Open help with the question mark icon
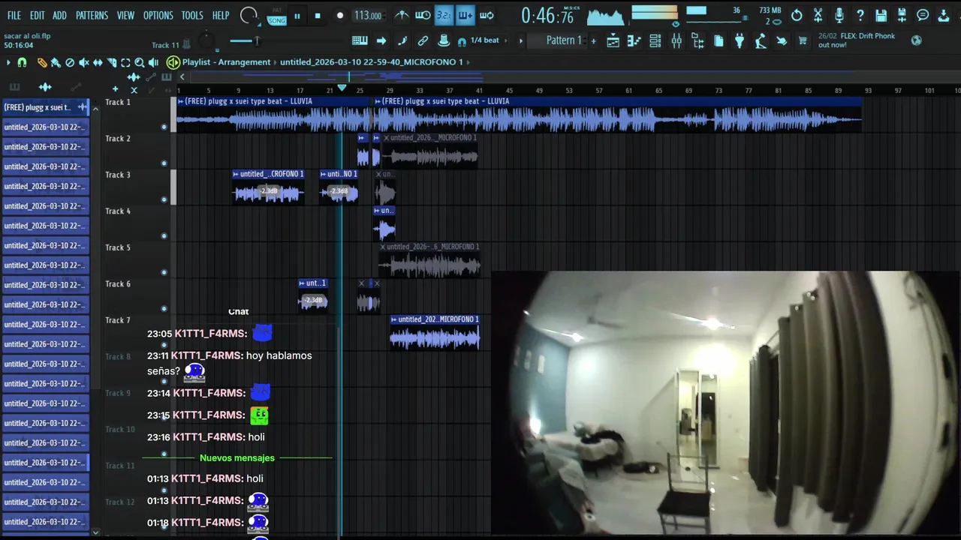The height and width of the screenshot is (540, 961). [860, 15]
